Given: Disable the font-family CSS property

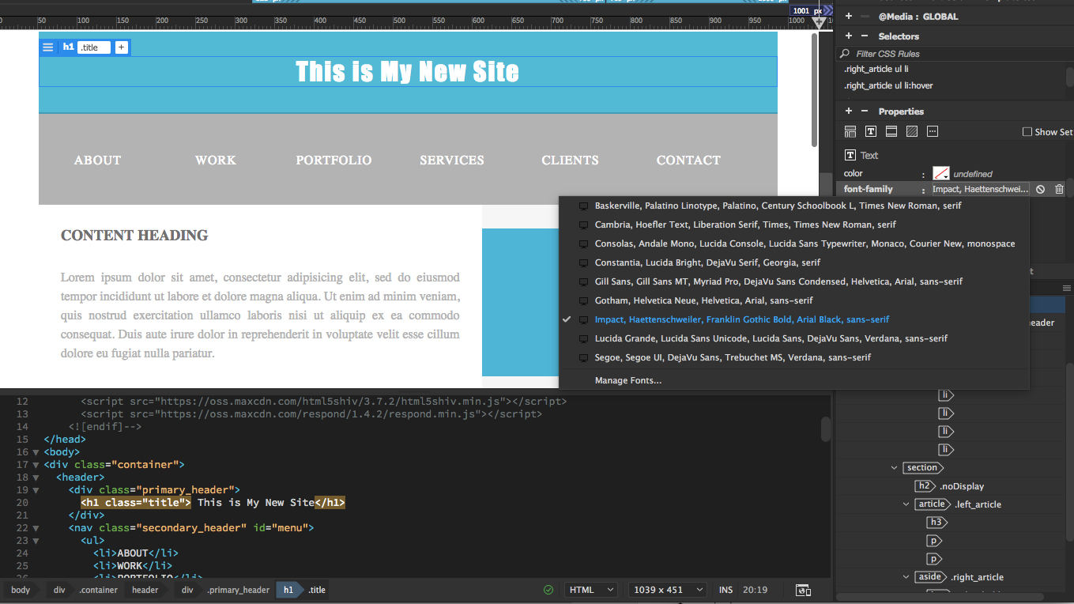Looking at the screenshot, I should coord(1041,189).
